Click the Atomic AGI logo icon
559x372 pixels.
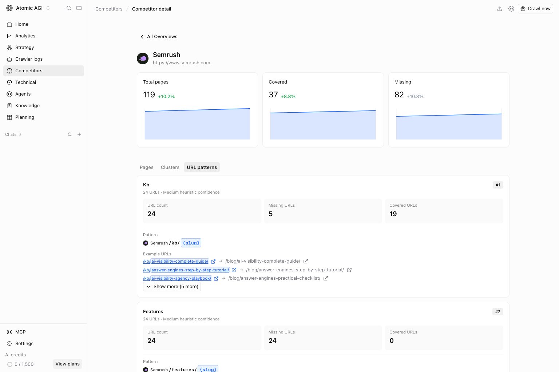(9, 8)
